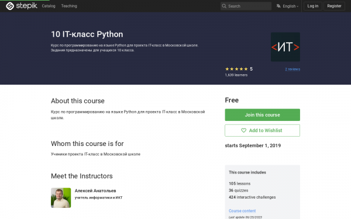This screenshot has height=219, width=351.
Task: Click the About this course heading
Action: (x=78, y=101)
